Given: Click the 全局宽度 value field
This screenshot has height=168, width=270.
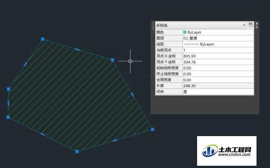Looking at the screenshot, I should pos(218,80).
